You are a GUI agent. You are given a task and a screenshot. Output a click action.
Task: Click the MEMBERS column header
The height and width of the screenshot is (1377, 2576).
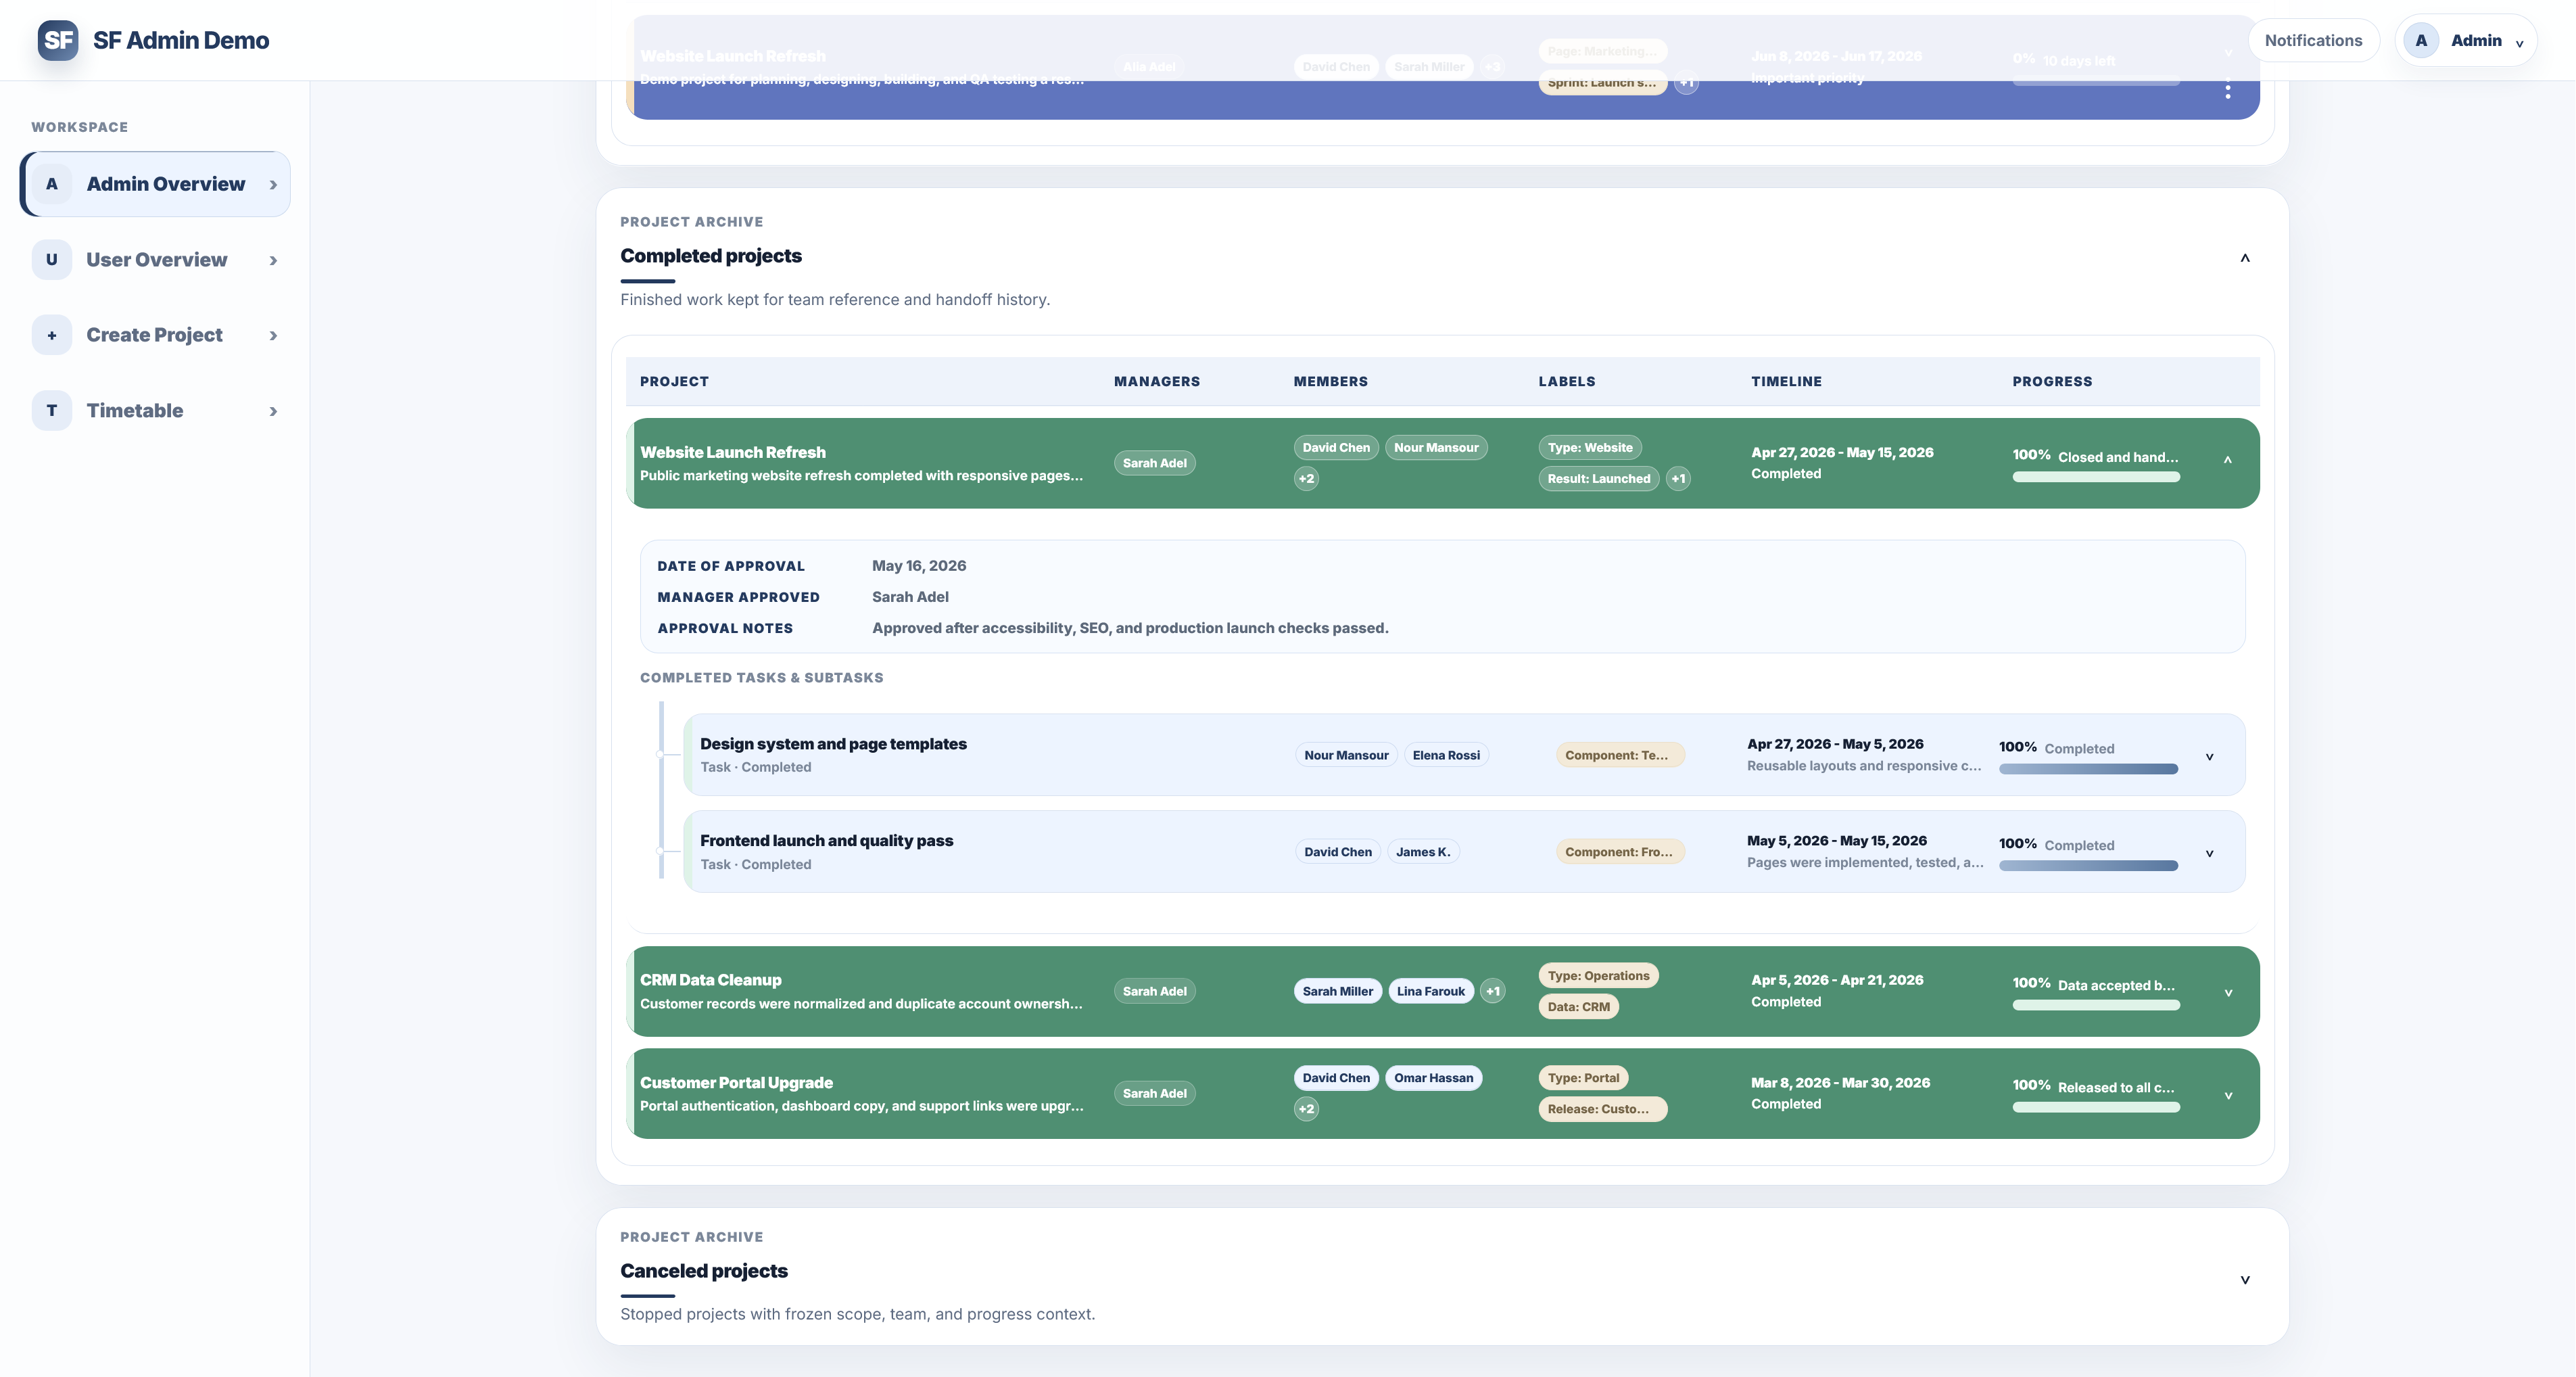1330,382
